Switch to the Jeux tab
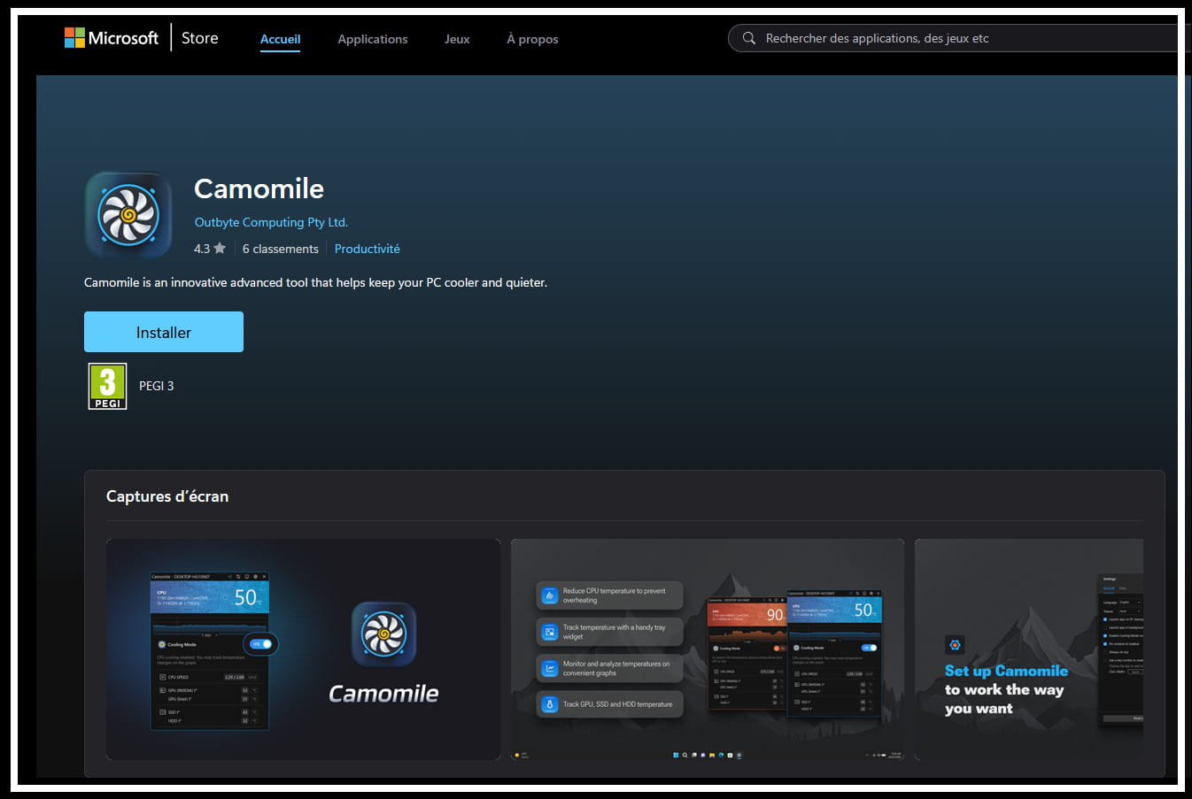 click(457, 39)
